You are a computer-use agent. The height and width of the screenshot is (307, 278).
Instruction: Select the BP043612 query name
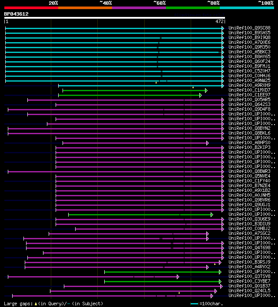pyautogui.click(x=16, y=14)
